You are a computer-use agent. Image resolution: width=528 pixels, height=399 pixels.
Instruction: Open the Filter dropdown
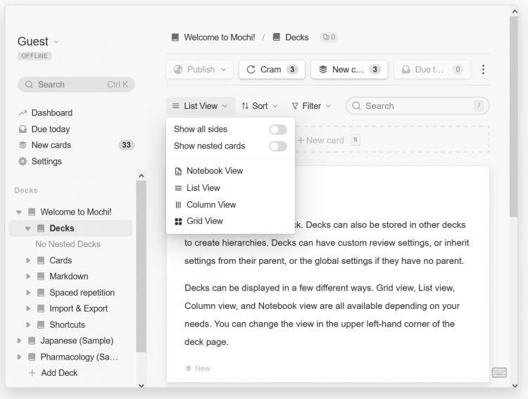click(311, 106)
